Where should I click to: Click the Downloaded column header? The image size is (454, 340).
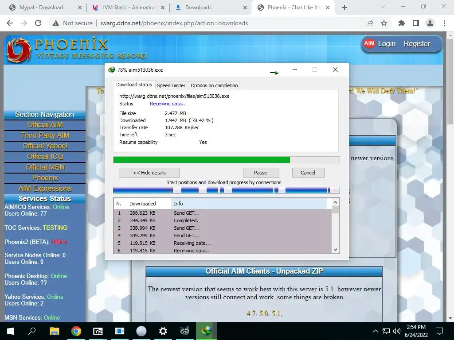(x=149, y=204)
